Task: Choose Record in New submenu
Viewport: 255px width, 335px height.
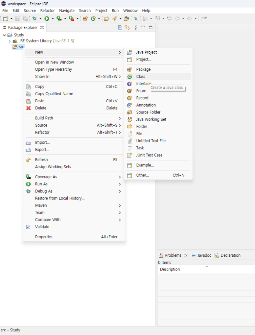Action: pos(158,98)
